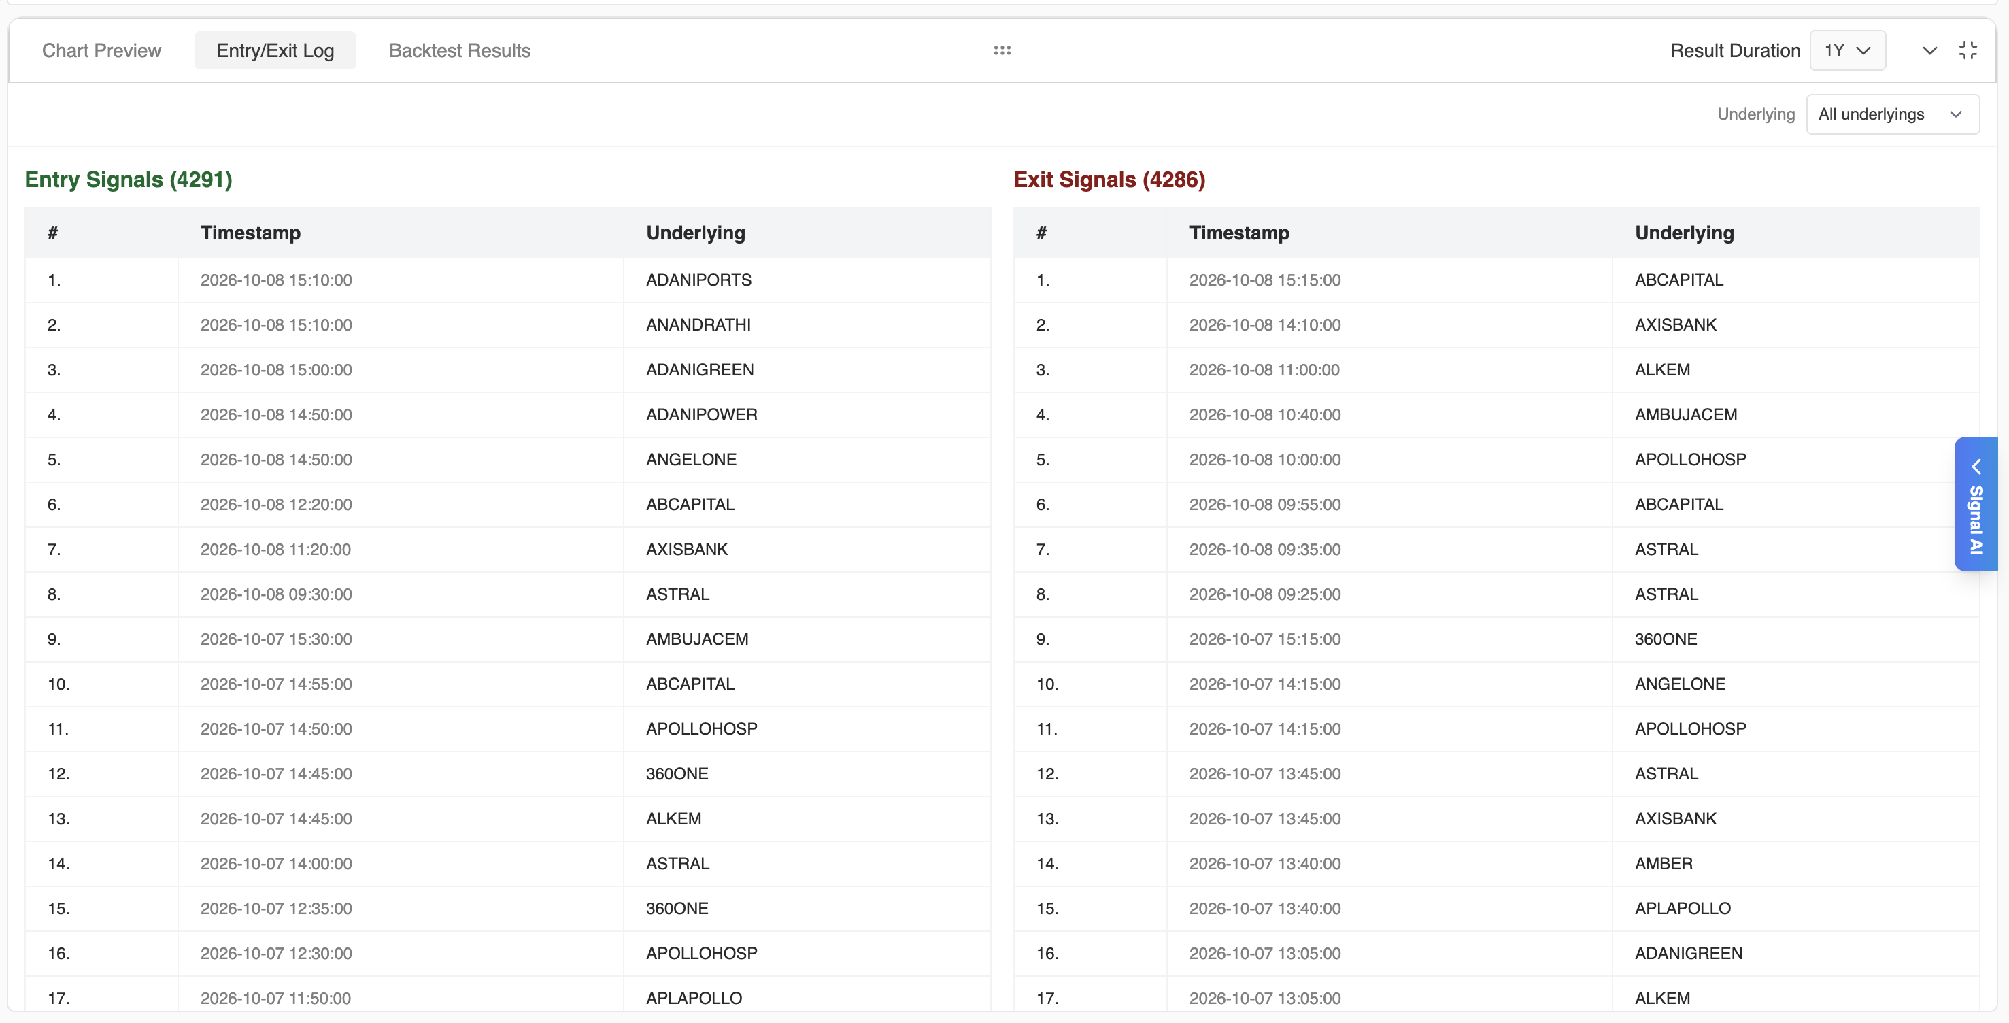
Task: Click entry timestamp 2026-10-07 12:30:00
Action: pos(276,953)
